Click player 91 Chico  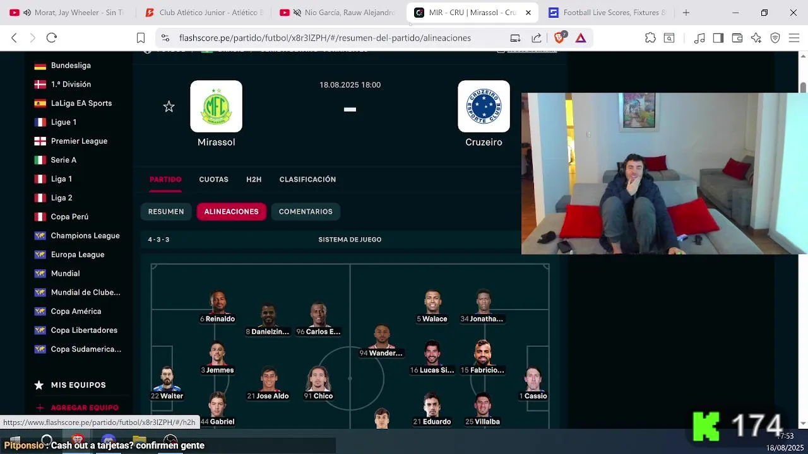click(x=319, y=384)
